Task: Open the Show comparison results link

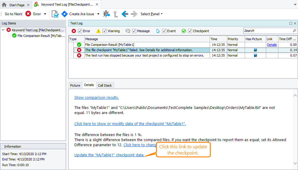Action: click(96, 98)
